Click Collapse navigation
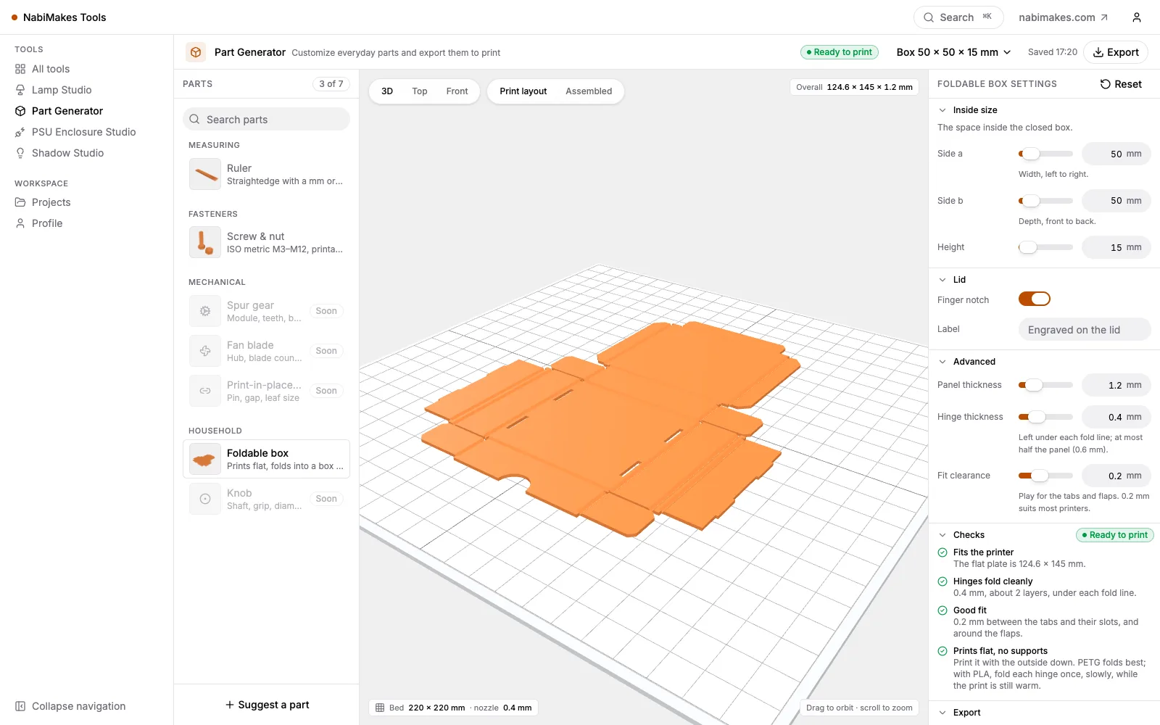The height and width of the screenshot is (725, 1160). 70,706
